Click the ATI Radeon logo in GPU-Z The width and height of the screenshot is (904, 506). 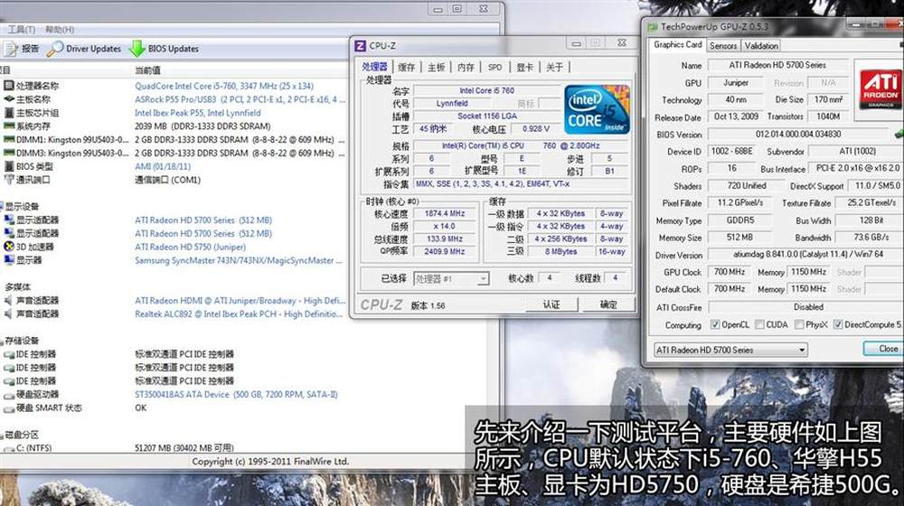(880, 89)
